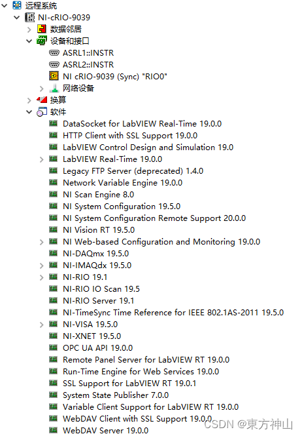Expand the NI-IMAQdx 19.5.0 entry
Image resolution: width=302 pixels, height=436 pixels.
tap(42, 266)
